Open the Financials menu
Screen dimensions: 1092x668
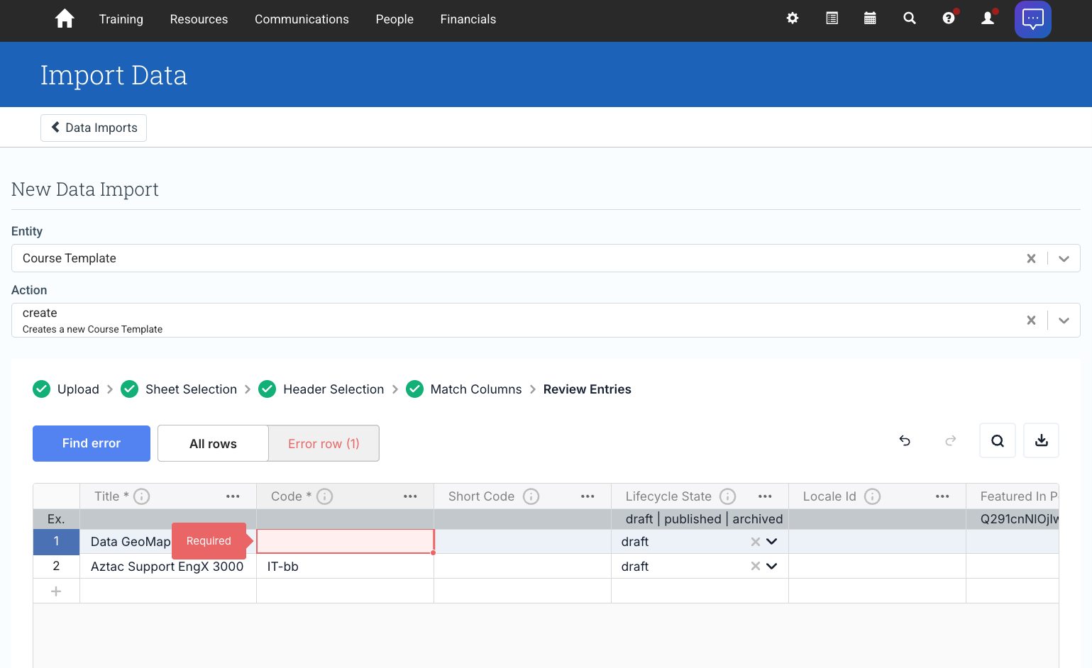coord(468,19)
